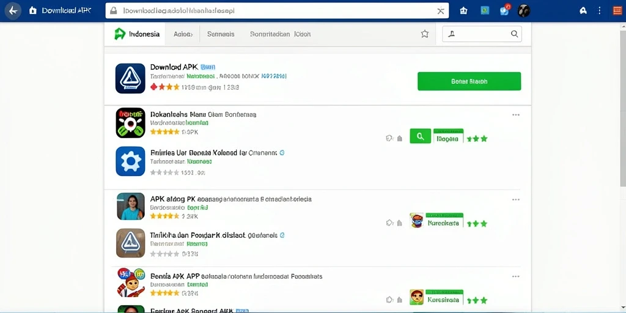Click green stars beside Korisinata button
Viewport: 626px width, 313px height.
click(477, 300)
